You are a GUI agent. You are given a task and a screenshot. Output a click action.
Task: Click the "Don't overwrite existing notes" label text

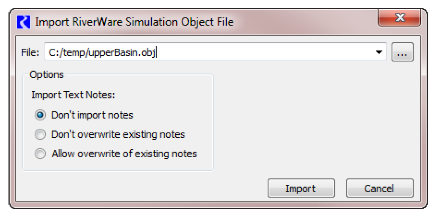click(118, 134)
